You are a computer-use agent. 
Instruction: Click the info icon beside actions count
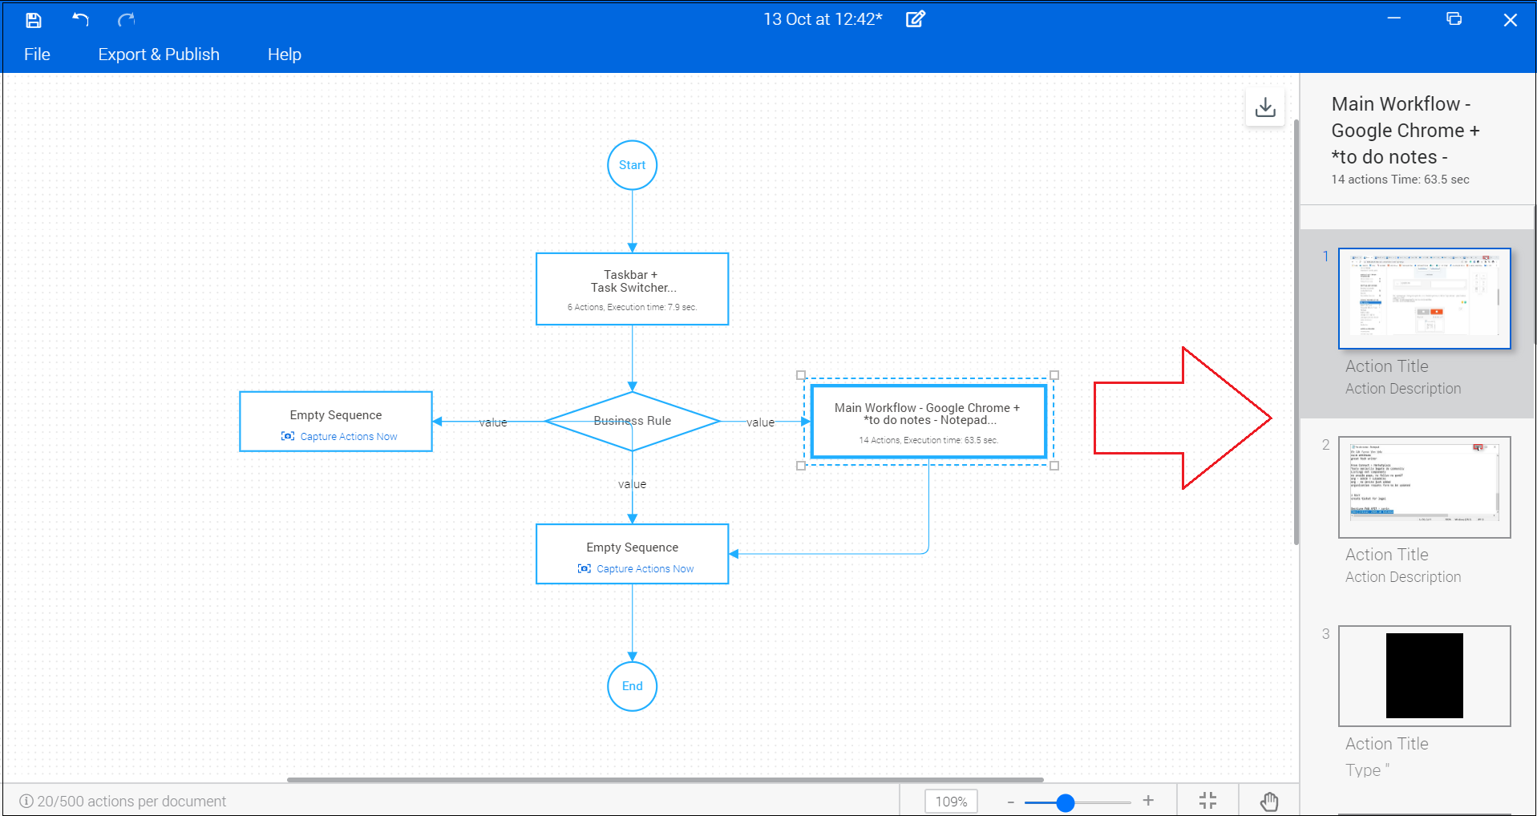tap(26, 801)
